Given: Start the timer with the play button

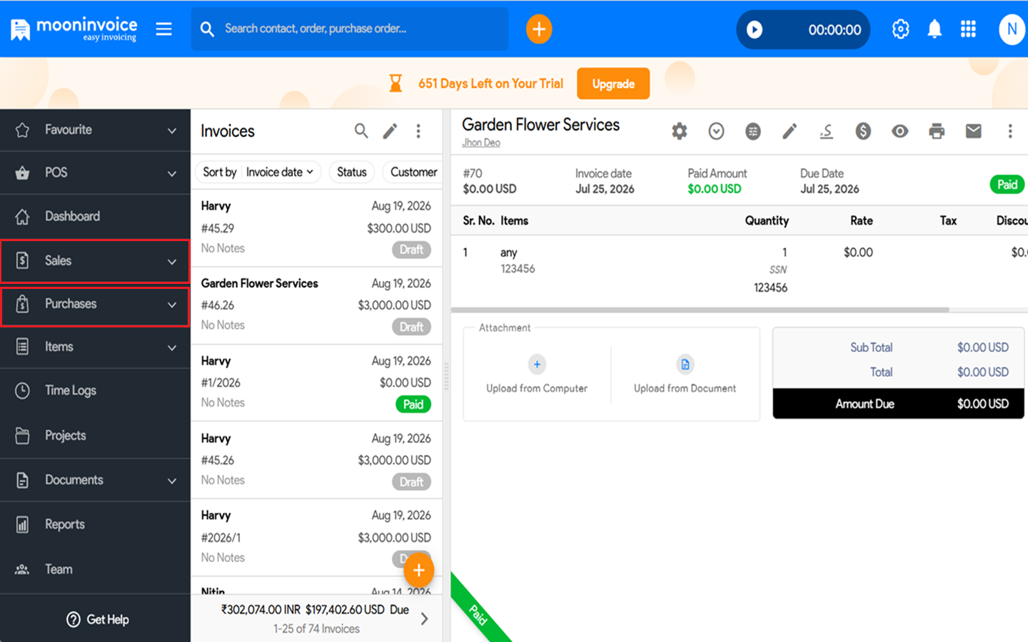Looking at the screenshot, I should point(755,30).
